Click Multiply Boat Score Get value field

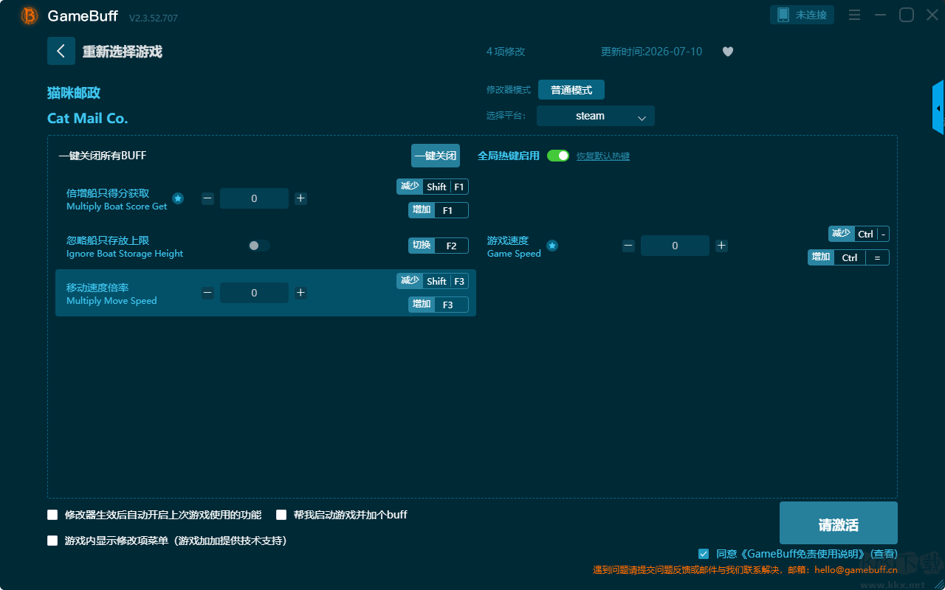[254, 198]
